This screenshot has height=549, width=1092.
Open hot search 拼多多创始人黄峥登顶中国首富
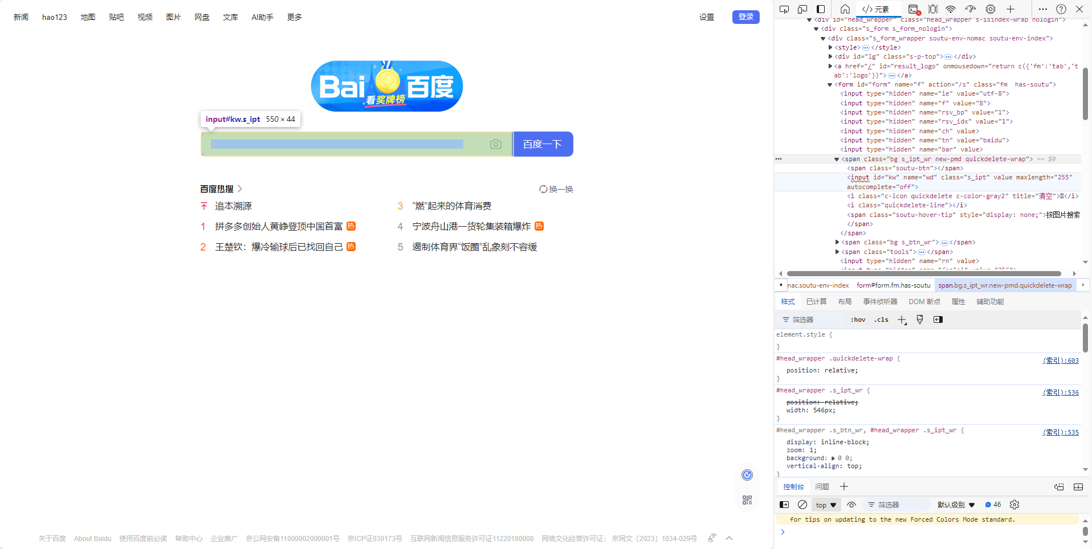(279, 227)
